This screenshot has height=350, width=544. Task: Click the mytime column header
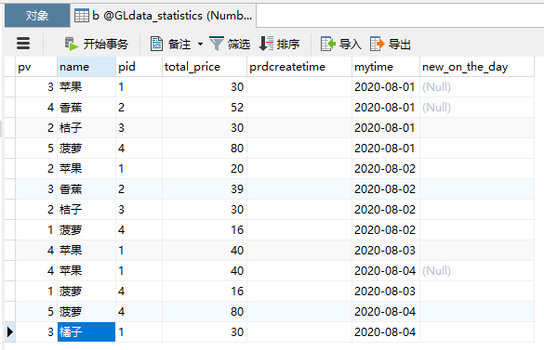[386, 67]
